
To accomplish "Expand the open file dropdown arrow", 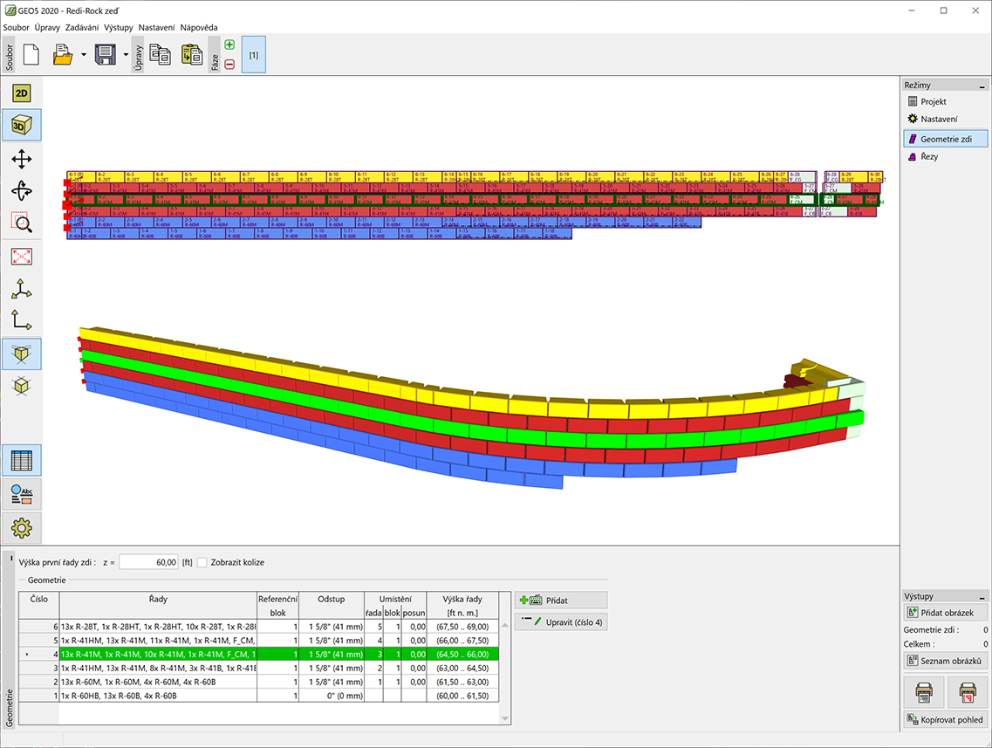I will tap(84, 55).
